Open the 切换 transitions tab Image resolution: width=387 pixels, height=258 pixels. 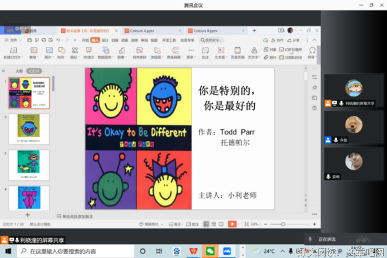[115, 40]
